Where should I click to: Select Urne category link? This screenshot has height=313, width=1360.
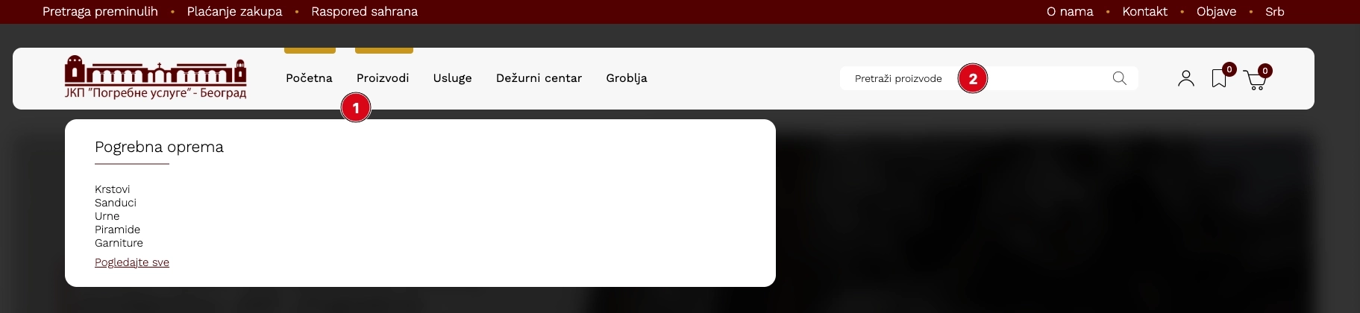coord(107,216)
